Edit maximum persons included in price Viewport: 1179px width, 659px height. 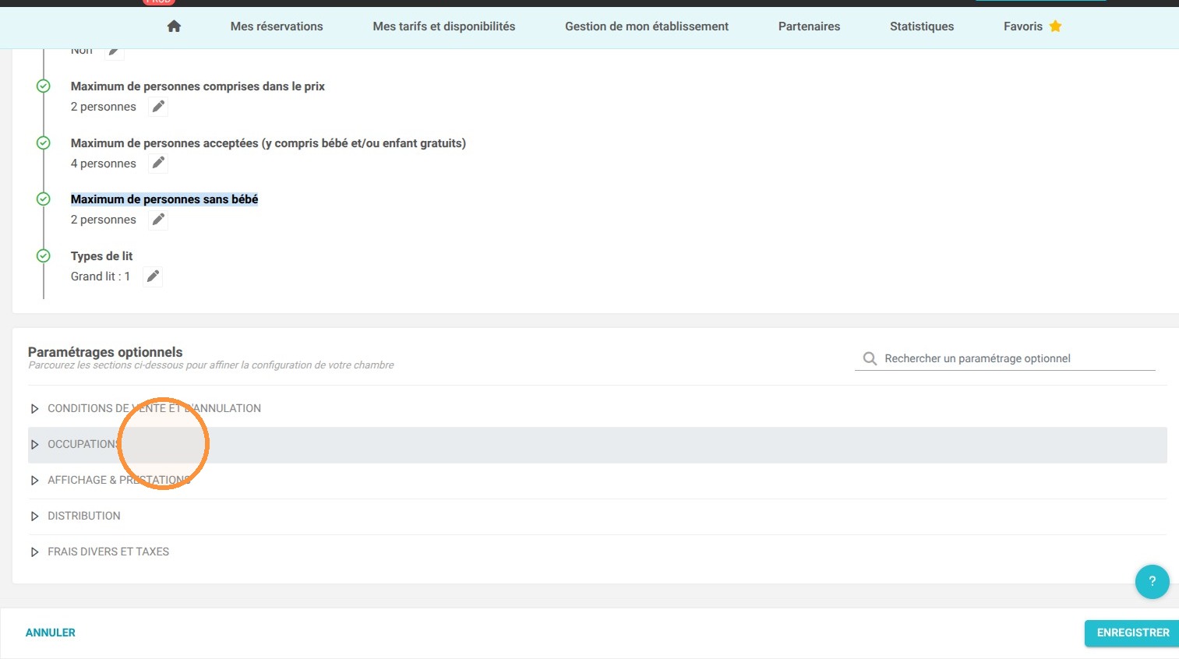pos(158,107)
